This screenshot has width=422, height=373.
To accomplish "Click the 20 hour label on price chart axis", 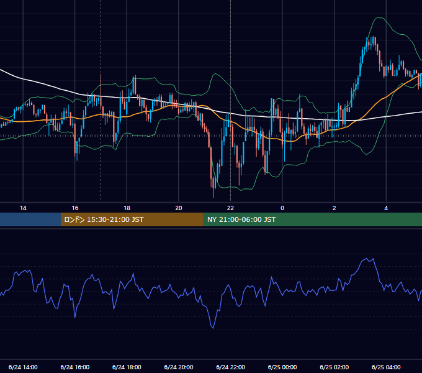I will pyautogui.click(x=179, y=208).
